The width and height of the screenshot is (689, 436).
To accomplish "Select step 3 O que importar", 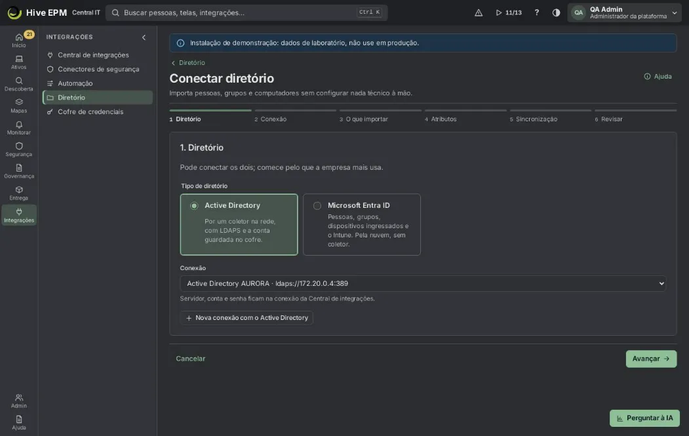I will click(x=380, y=117).
